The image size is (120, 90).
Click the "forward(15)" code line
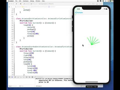(29, 57)
